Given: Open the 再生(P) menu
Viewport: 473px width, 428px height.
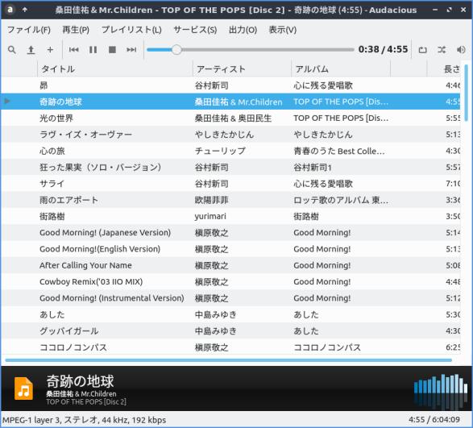Looking at the screenshot, I should click(76, 30).
